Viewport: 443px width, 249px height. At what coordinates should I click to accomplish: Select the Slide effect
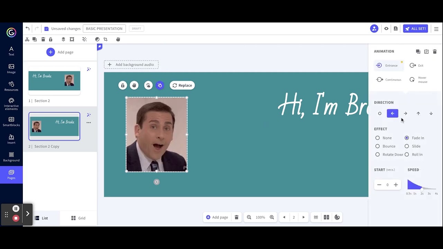[407, 146]
